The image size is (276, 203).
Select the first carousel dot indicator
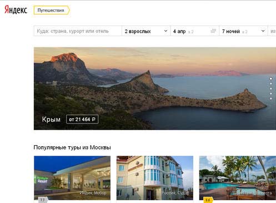(270, 78)
